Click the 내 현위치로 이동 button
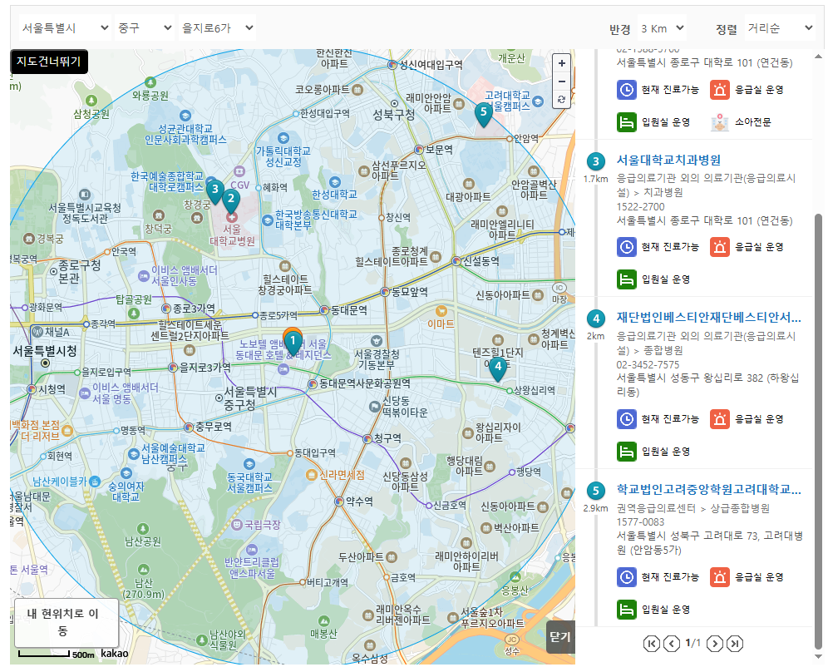828x667 pixels. click(x=67, y=623)
